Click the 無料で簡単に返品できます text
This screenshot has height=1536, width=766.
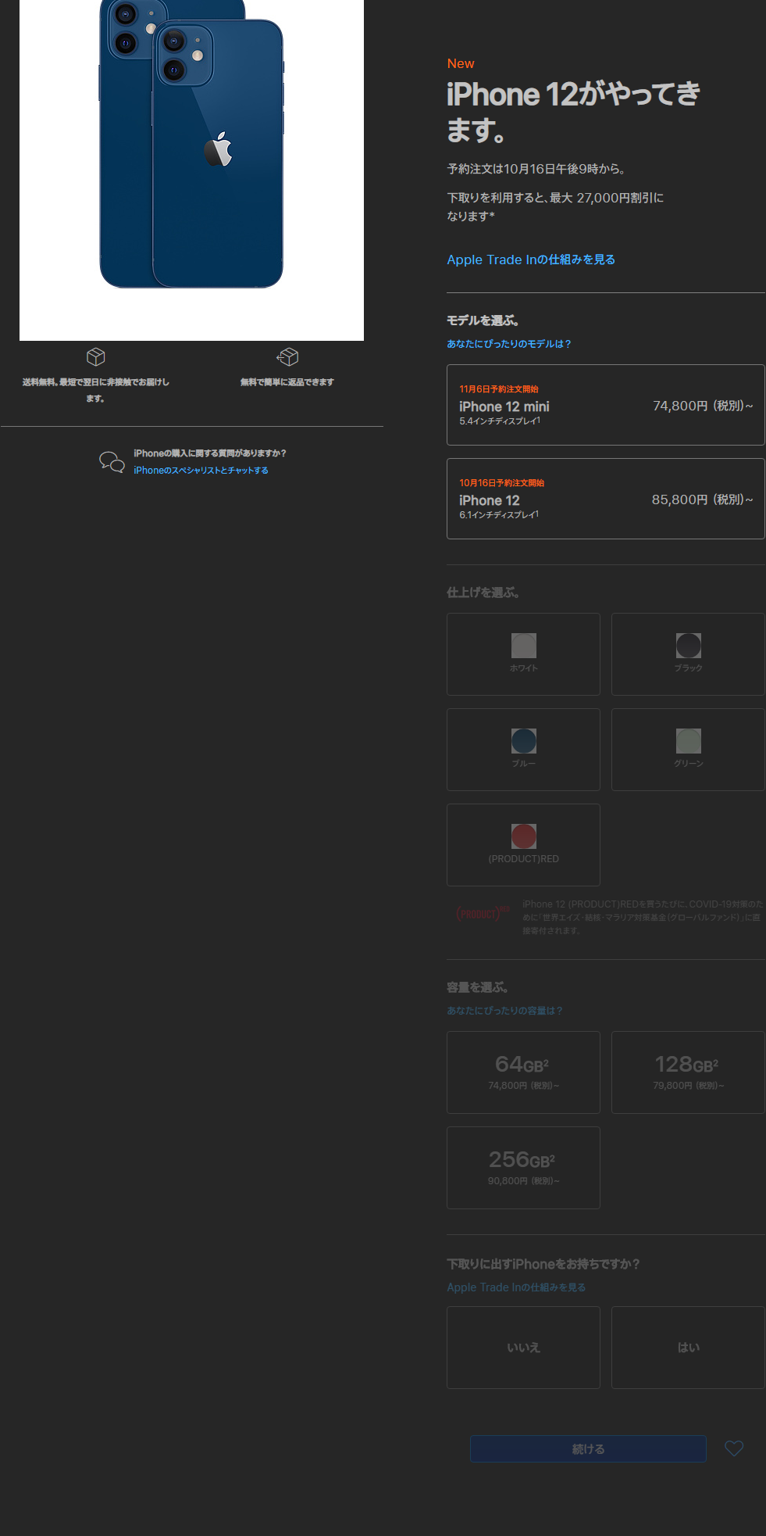pyautogui.click(x=287, y=382)
